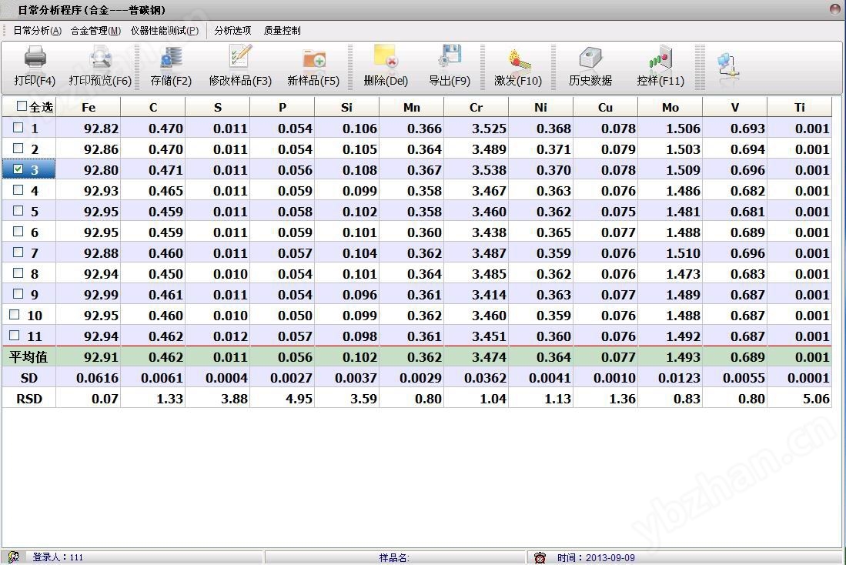Check the checkbox for row 4

(x=18, y=190)
